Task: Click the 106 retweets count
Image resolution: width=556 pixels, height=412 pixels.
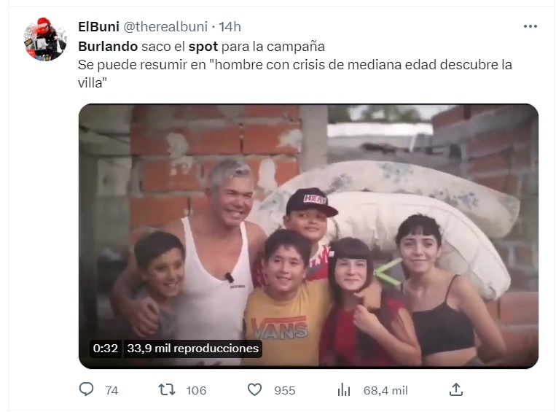Action: [x=196, y=390]
